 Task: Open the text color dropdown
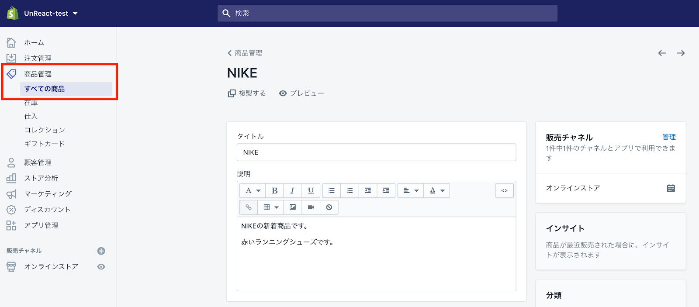pos(437,190)
